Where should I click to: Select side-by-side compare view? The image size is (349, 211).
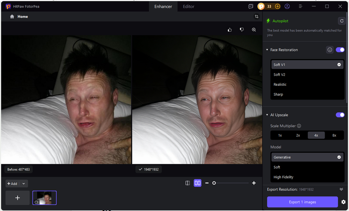pyautogui.click(x=197, y=183)
